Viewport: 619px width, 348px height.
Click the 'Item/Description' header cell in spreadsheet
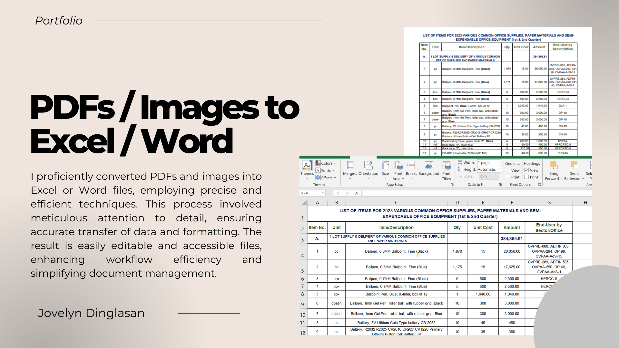click(x=396, y=227)
